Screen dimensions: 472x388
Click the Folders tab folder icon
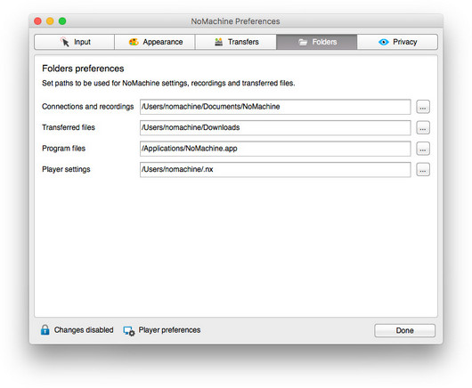(303, 42)
